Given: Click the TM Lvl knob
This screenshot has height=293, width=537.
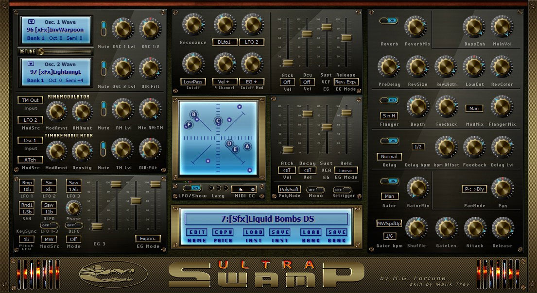Looking at the screenshot, I should pyautogui.click(x=123, y=149).
